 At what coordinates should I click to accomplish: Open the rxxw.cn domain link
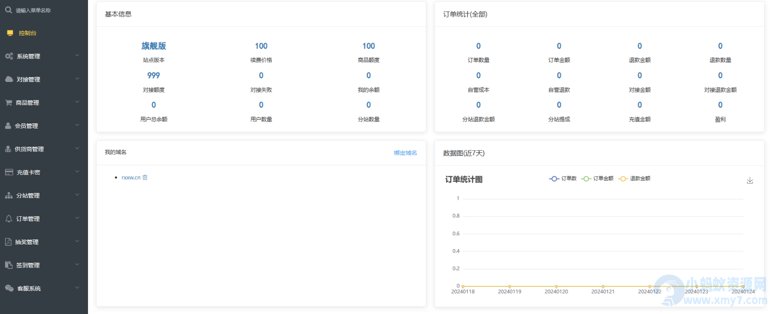[x=131, y=178]
